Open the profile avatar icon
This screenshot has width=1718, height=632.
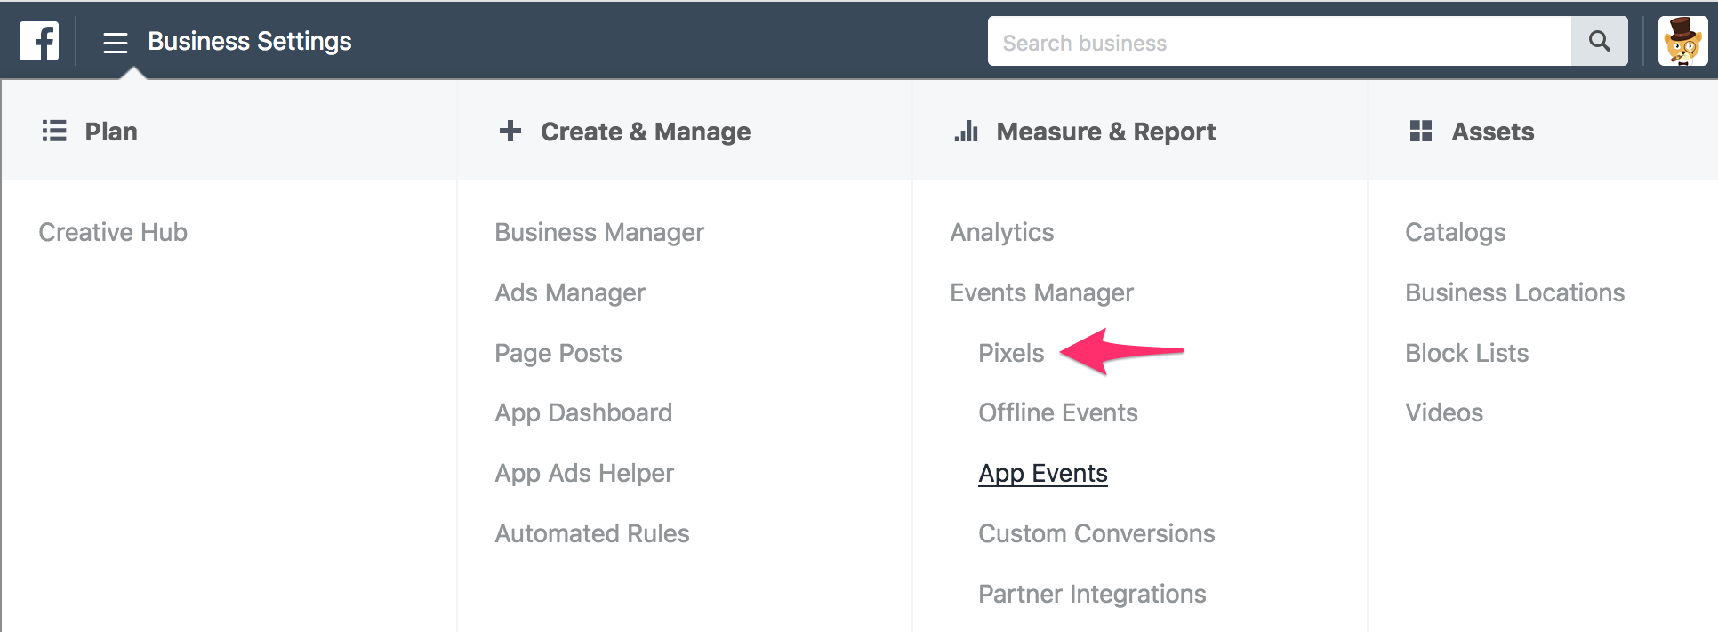point(1682,41)
